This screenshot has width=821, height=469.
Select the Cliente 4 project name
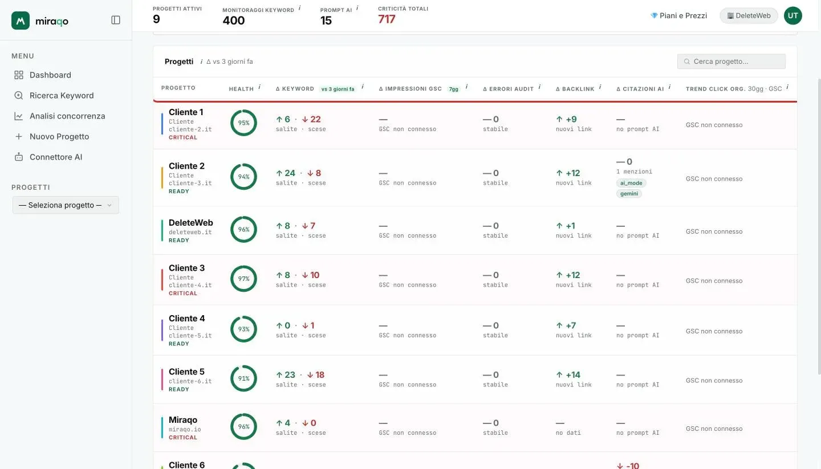186,318
